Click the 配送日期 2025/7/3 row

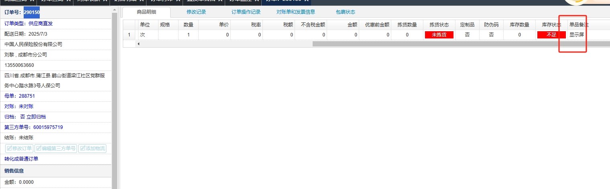[x=55, y=34]
